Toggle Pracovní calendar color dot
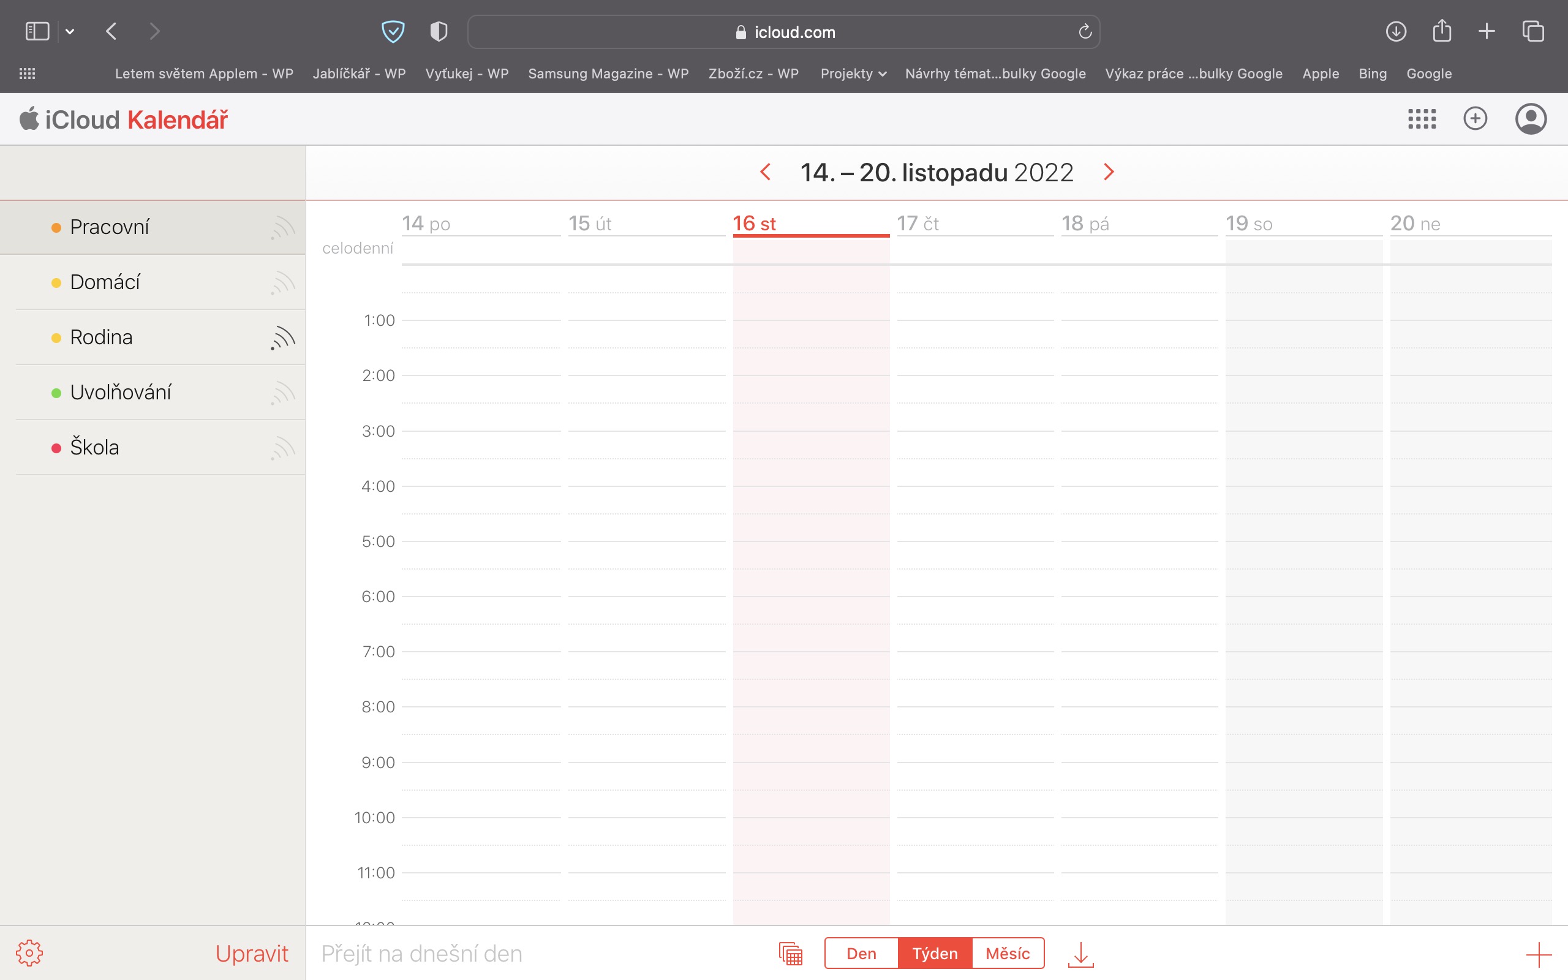Screen dimensions: 1568x980 click(56, 227)
